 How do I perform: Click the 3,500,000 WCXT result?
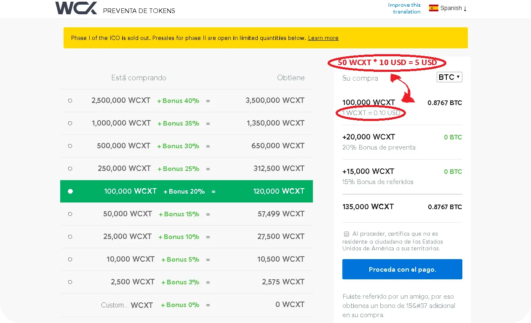275,100
